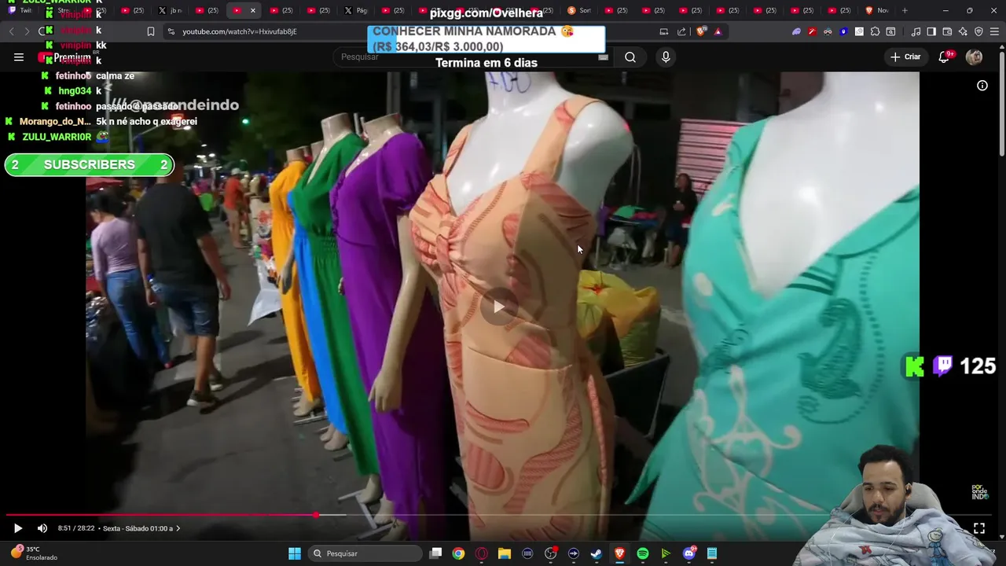Open Leo AI sparkle icon
Image resolution: width=1006 pixels, height=566 pixels.
coord(963,31)
